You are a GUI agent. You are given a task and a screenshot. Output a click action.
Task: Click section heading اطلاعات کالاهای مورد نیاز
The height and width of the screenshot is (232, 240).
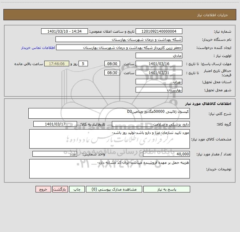[x=208, y=104]
